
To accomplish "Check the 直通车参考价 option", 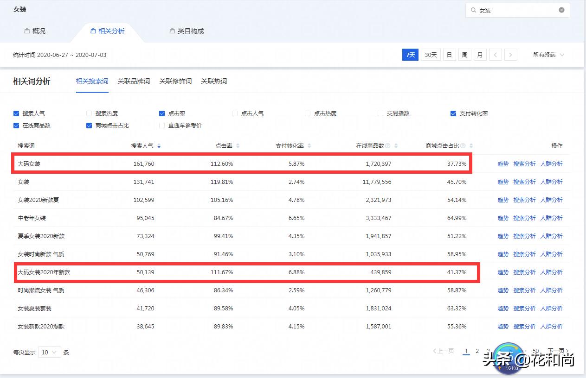I will [x=161, y=125].
